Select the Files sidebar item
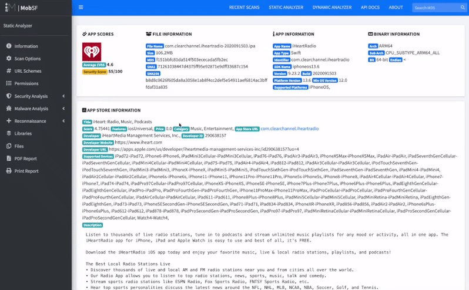 point(36,146)
